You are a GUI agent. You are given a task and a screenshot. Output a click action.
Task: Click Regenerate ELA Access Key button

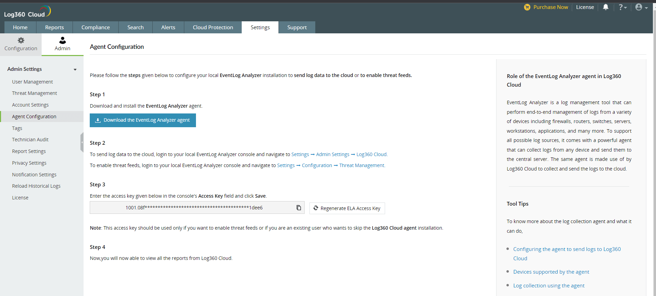coord(347,208)
